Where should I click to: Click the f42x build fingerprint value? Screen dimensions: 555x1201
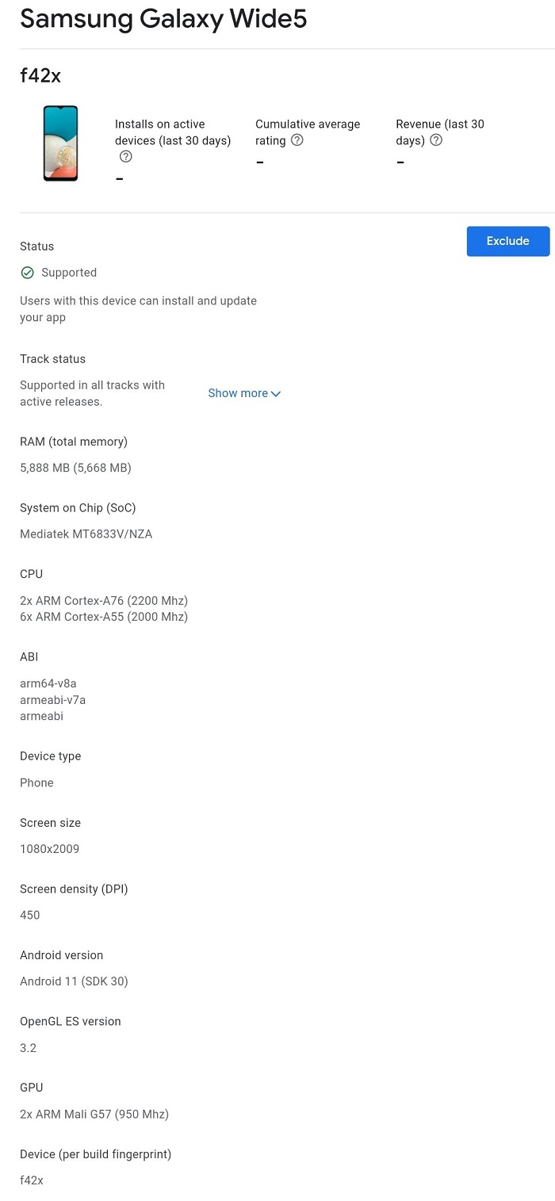tap(32, 1180)
